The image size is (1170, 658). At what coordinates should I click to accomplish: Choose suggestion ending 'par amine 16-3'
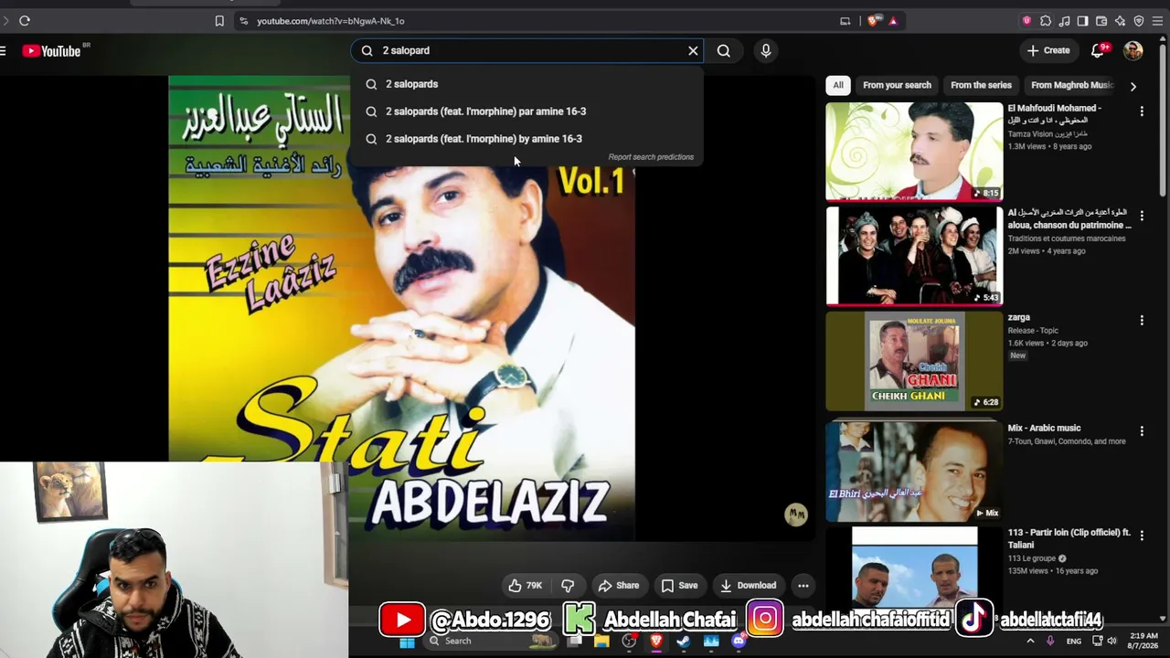click(x=526, y=111)
